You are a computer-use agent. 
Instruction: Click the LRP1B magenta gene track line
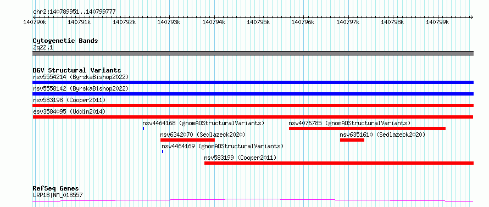click(x=253, y=200)
